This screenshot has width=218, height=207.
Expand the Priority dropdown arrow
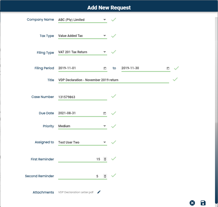[x=105, y=126]
